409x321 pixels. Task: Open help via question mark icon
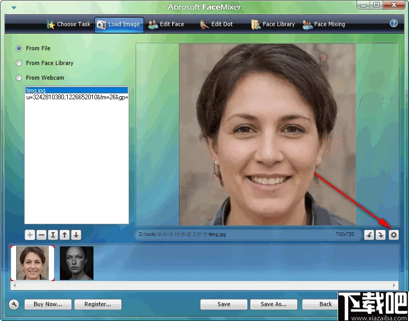coord(394,24)
